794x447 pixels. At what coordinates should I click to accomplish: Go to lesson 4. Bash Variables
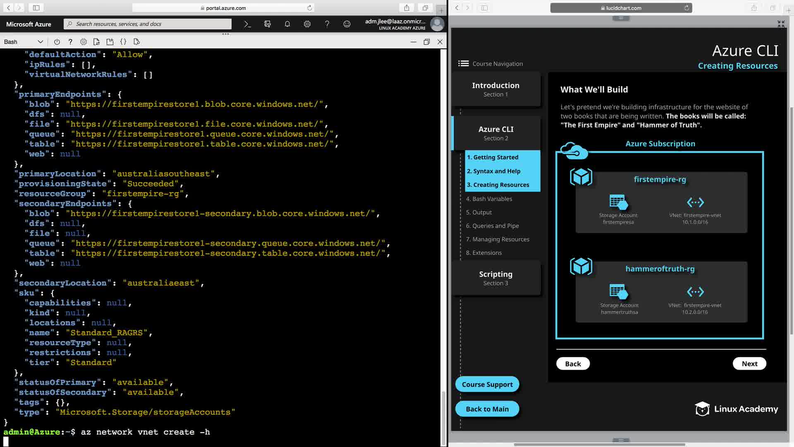pyautogui.click(x=489, y=199)
